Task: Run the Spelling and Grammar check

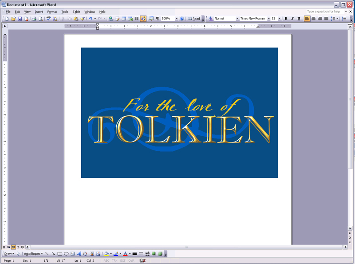Action: click(x=48, y=19)
